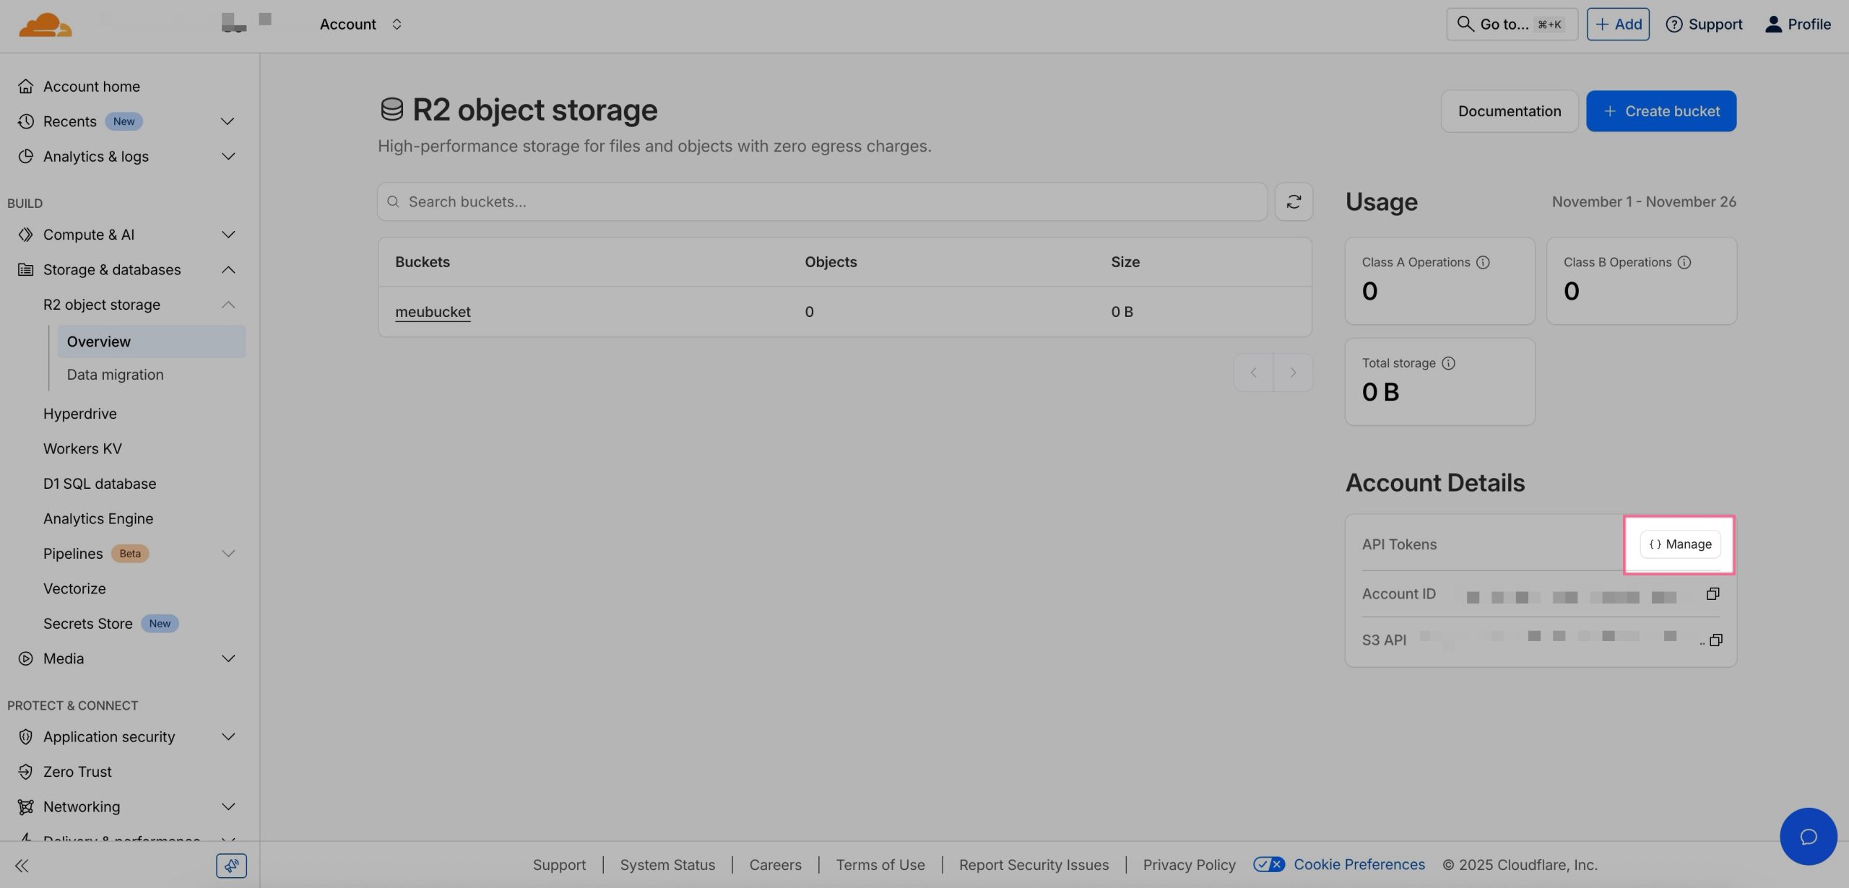This screenshot has height=888, width=1849.
Task: Go to the previous page of buckets
Action: (1253, 373)
